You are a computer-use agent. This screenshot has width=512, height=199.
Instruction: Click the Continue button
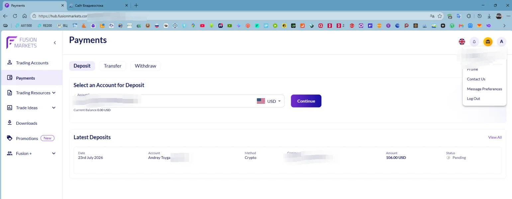[306, 101]
